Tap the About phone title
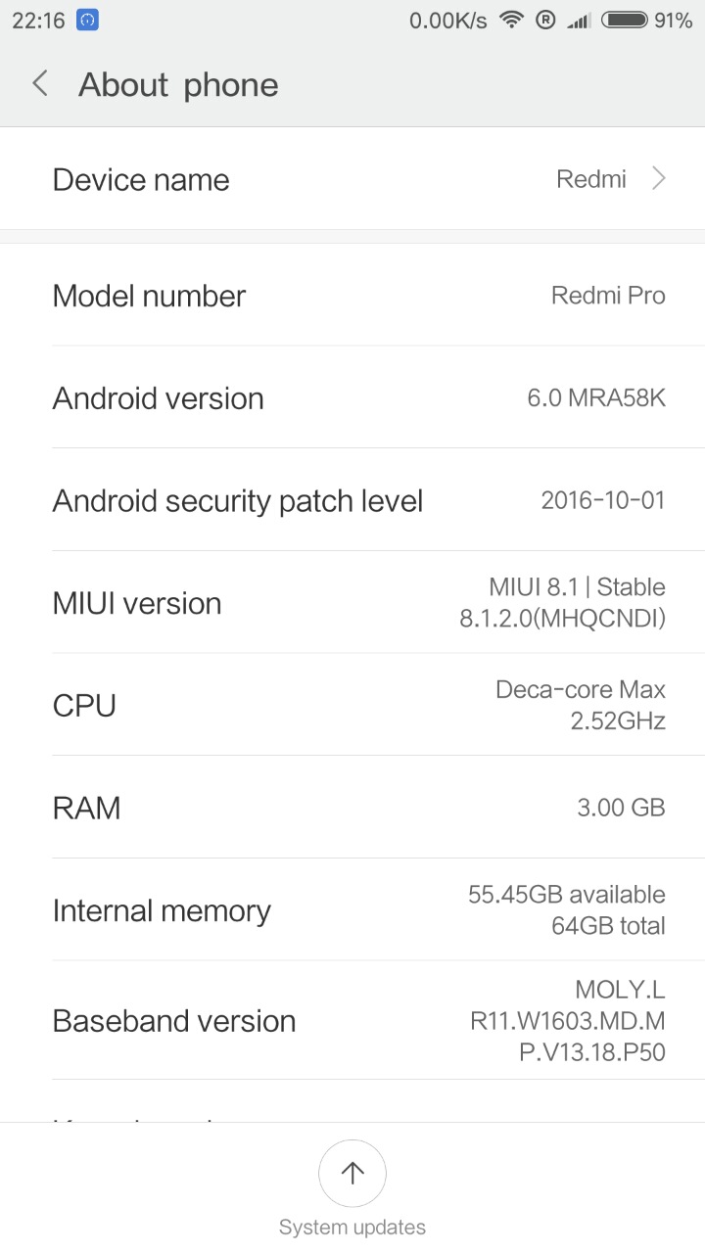Image resolution: width=705 pixels, height=1253 pixels. (178, 85)
